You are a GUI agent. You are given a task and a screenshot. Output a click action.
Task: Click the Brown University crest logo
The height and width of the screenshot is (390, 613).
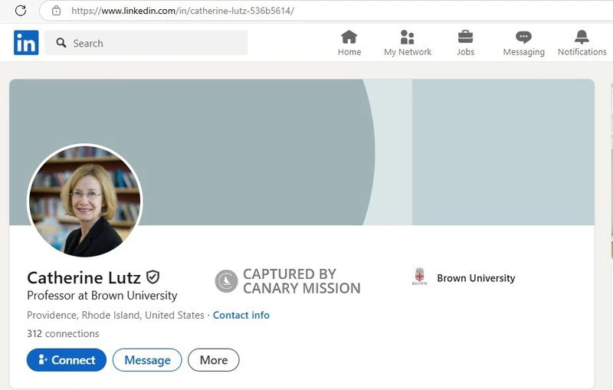pos(419,277)
